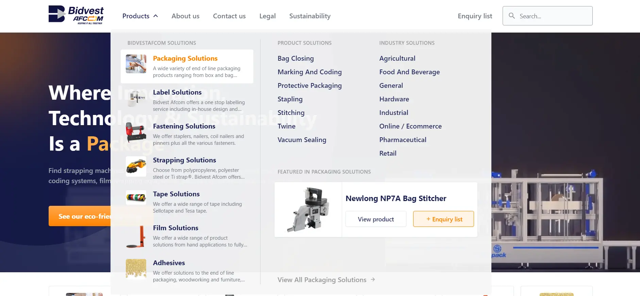
Task: Go to Stitching products
Action: [x=291, y=113]
